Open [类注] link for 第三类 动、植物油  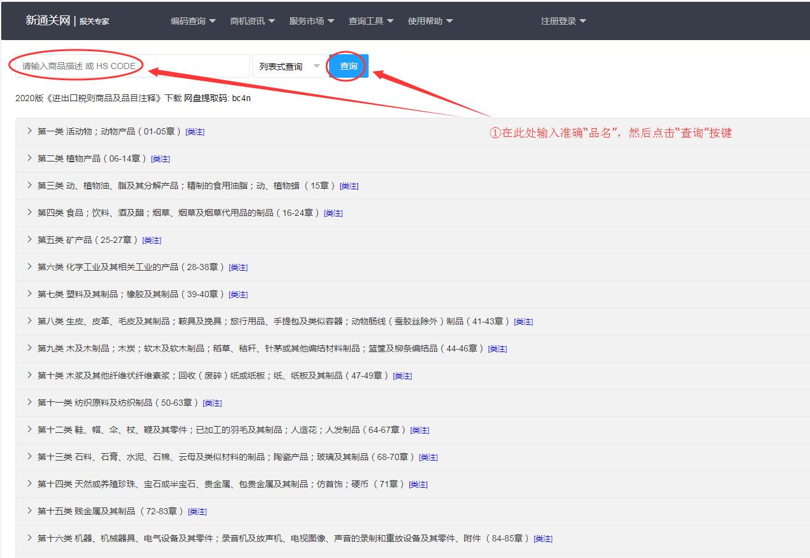click(x=349, y=186)
